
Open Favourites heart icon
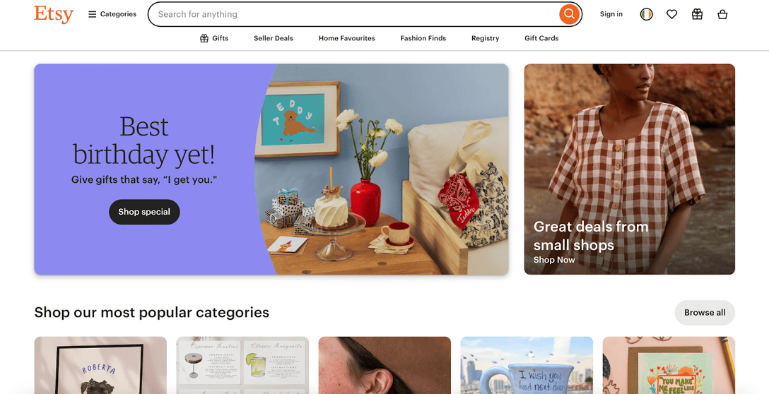coord(672,14)
